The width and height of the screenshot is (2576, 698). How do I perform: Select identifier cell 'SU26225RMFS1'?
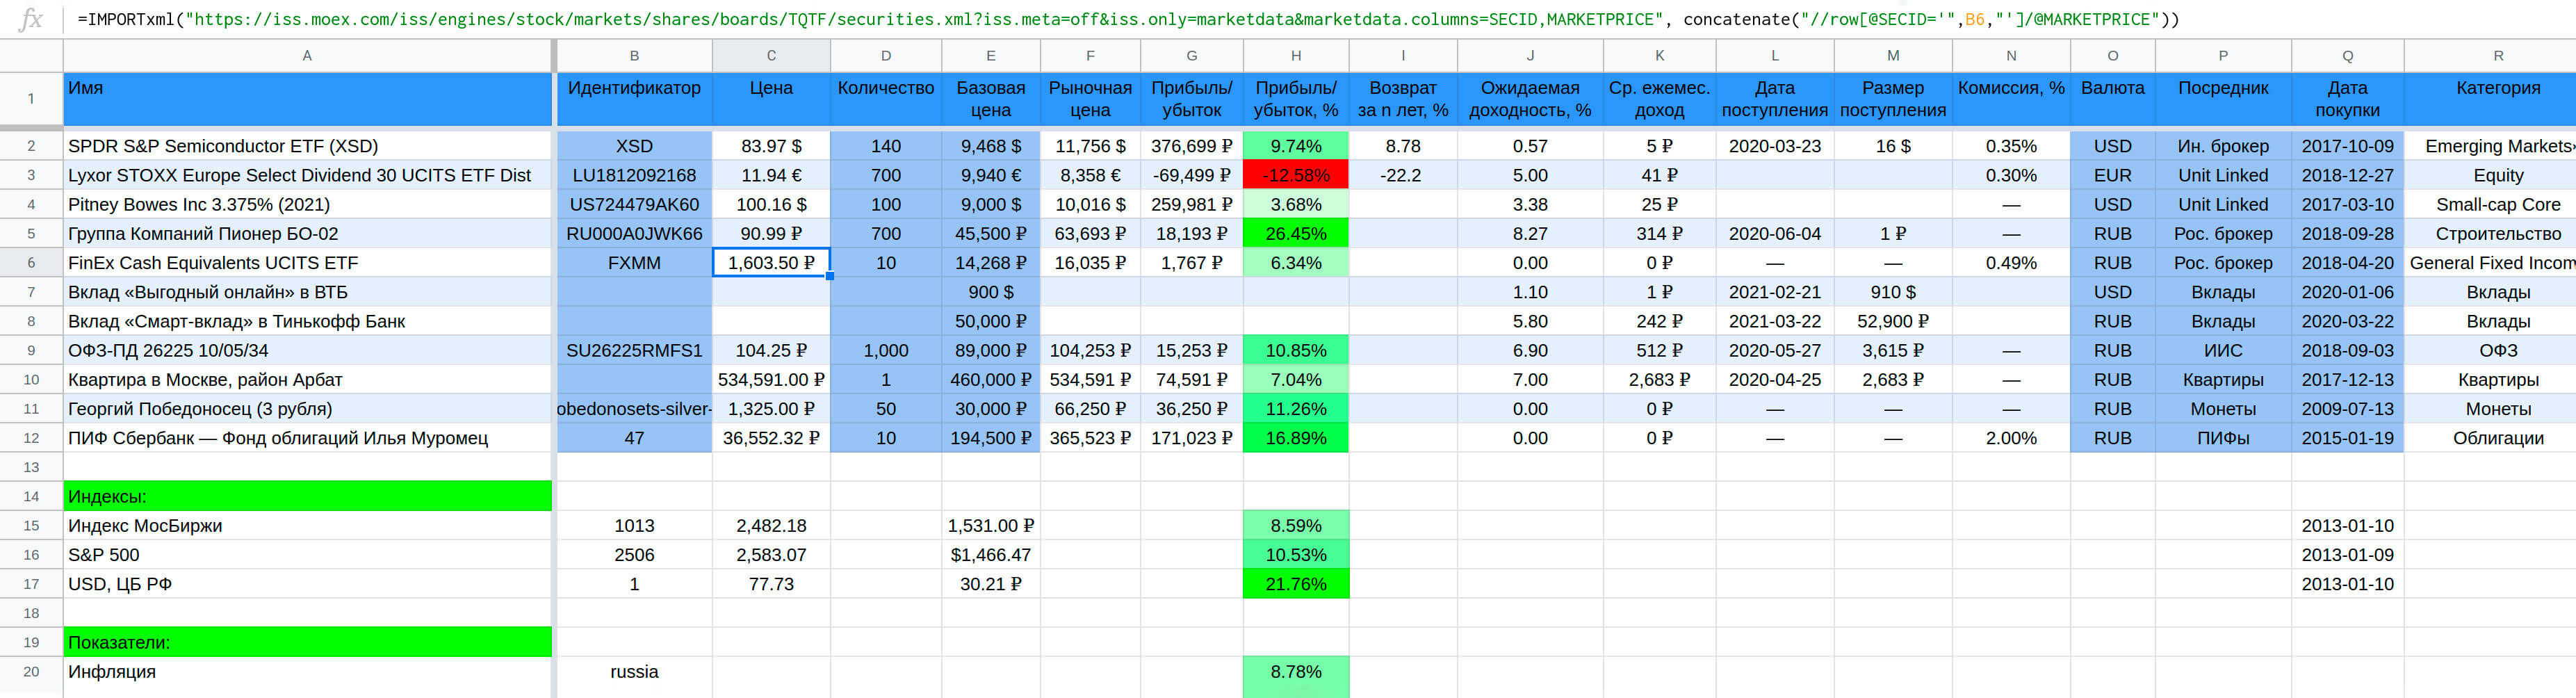634,351
